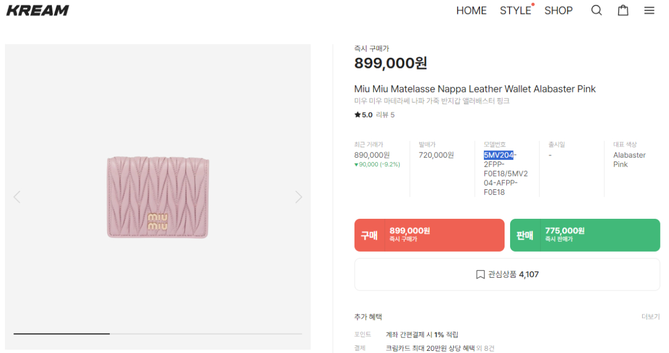This screenshot has height=353, width=669.
Task: Click the product title Miu Miu Matelasse
Action: tap(475, 89)
